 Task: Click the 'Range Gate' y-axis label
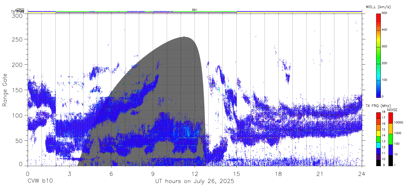click(x=5, y=90)
